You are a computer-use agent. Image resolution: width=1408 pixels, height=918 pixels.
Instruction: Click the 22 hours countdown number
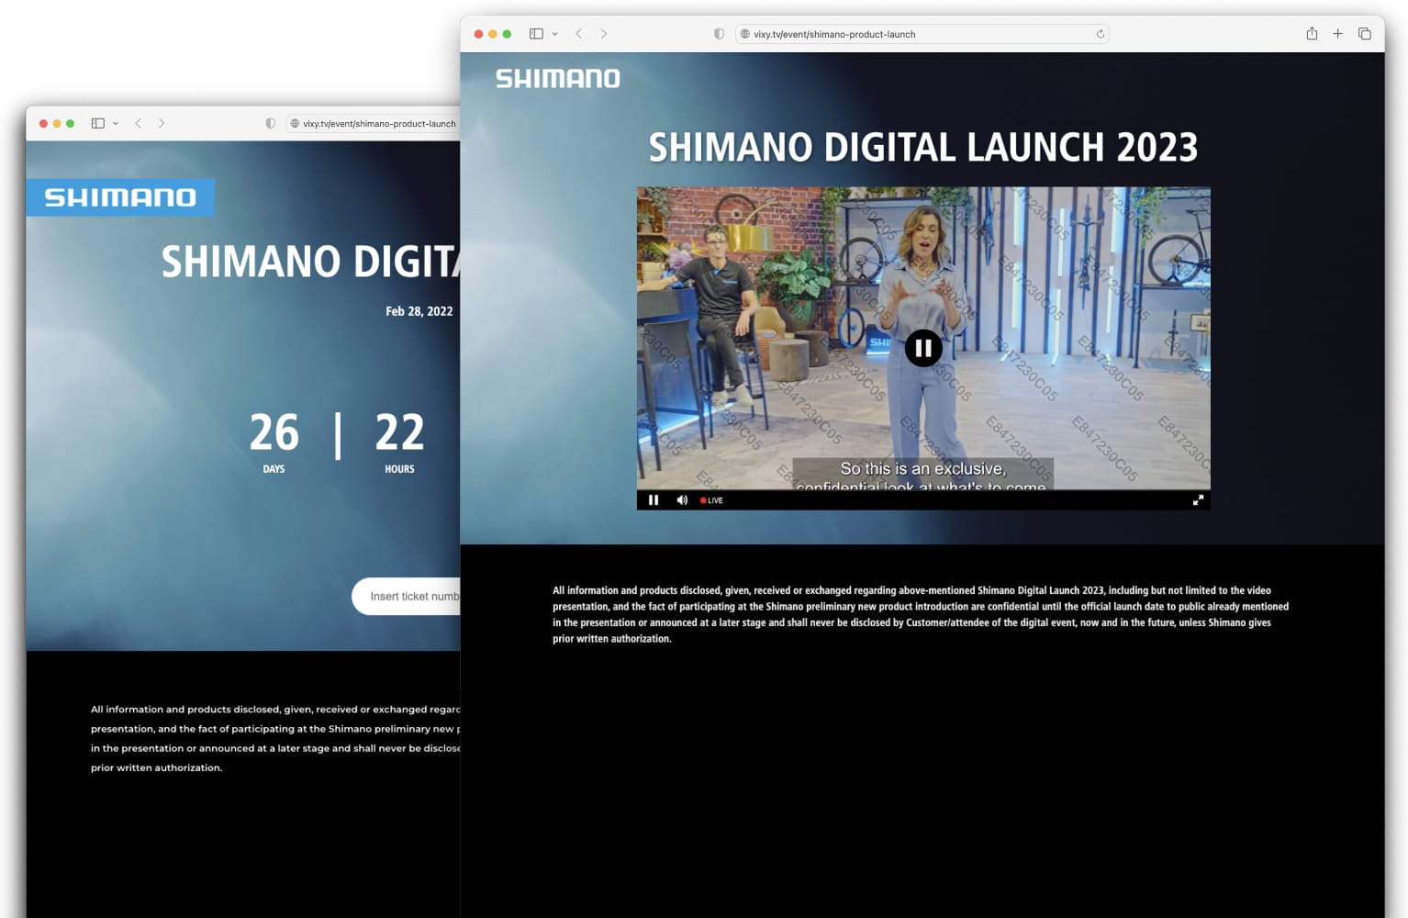coord(399,432)
